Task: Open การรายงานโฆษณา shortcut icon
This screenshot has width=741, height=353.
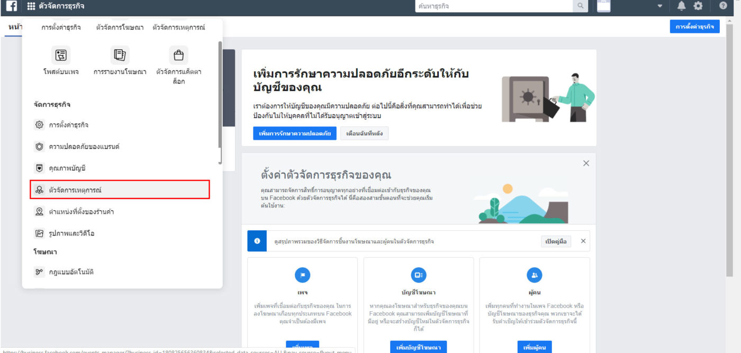Action: [120, 55]
